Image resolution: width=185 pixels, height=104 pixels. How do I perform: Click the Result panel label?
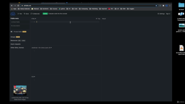(x=104, y=18)
